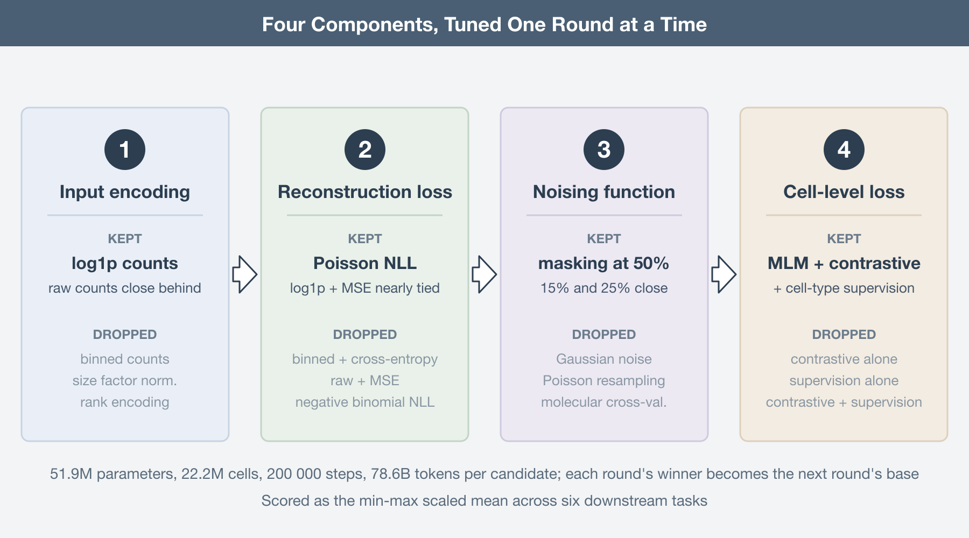Click masking at 50% text
Screen dimensions: 969x538
pos(604,263)
